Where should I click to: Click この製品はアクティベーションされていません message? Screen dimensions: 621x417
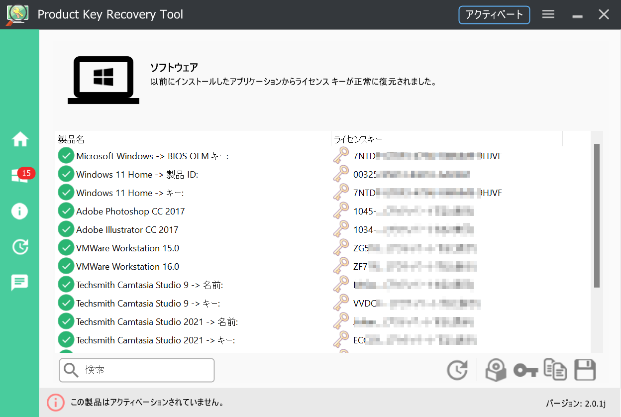coord(147,402)
